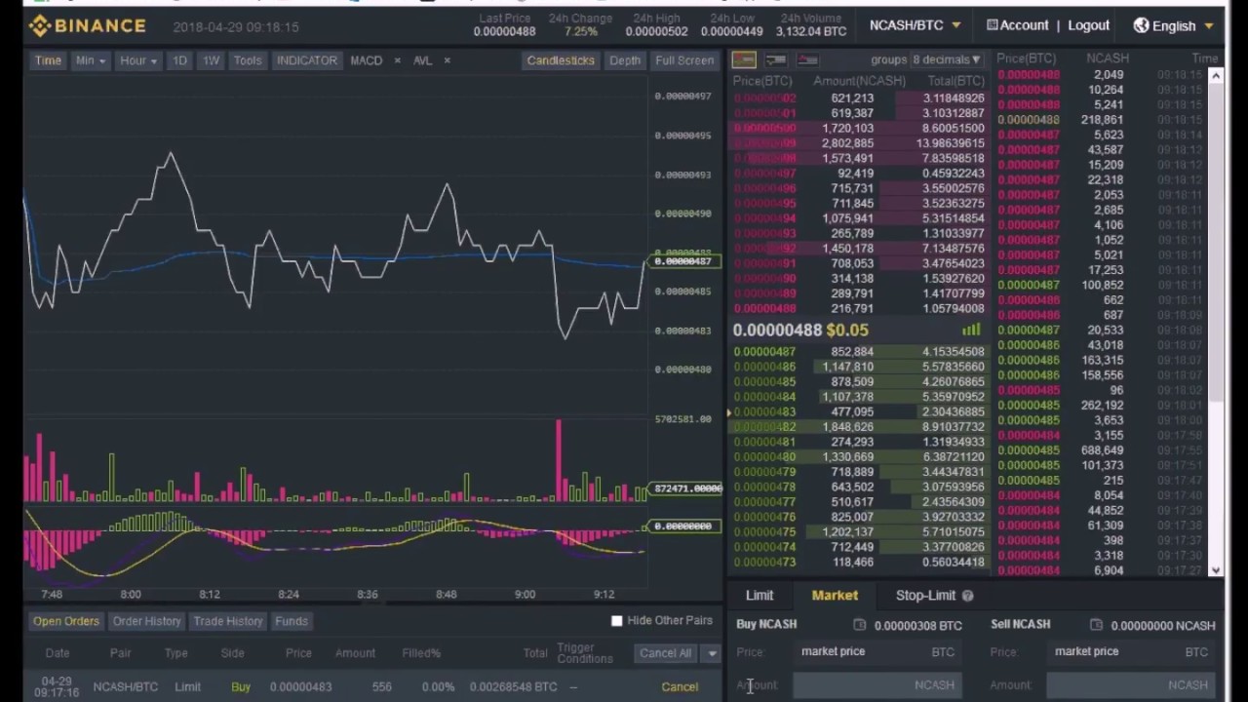Open the Hour interval dropdown
This screenshot has height=702, width=1248.
pos(137,60)
